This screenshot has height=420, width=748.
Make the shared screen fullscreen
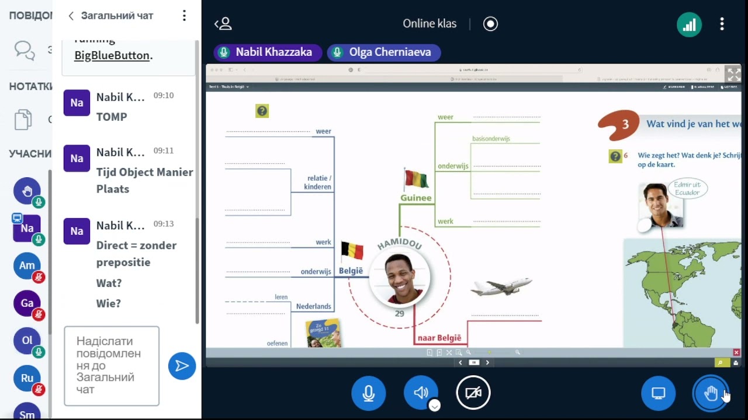[733, 74]
